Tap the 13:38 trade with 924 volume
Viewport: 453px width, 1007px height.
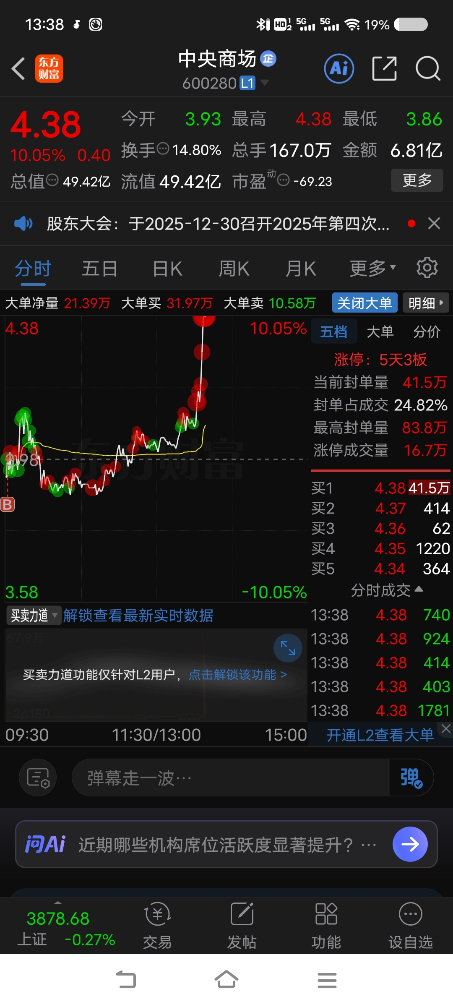click(x=380, y=639)
